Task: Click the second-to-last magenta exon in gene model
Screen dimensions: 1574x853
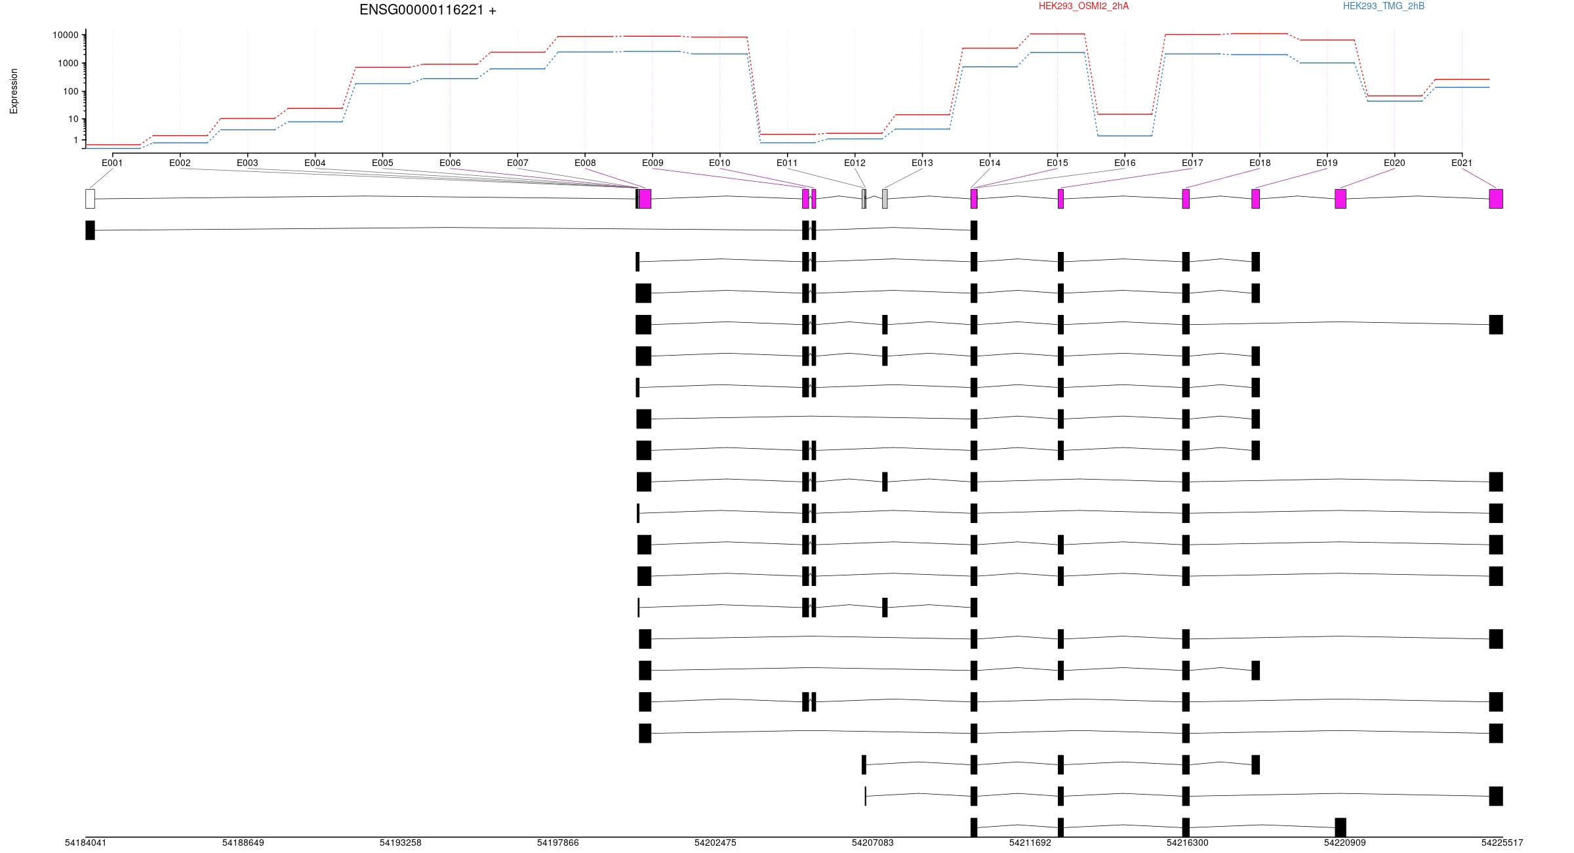Action: pyautogui.click(x=1341, y=199)
